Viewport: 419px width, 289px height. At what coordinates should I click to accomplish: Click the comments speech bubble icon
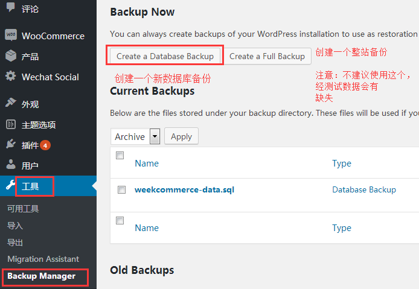pyautogui.click(x=11, y=7)
